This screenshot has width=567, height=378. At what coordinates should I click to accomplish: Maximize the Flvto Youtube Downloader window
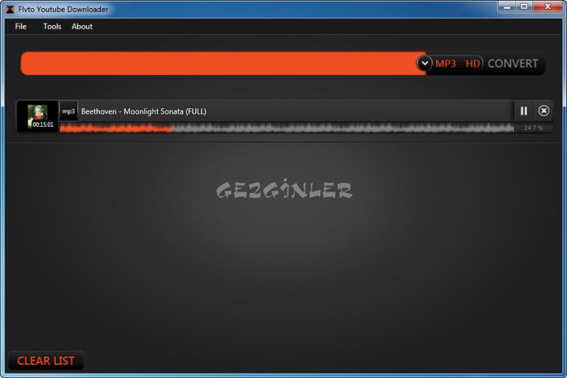(x=524, y=7)
